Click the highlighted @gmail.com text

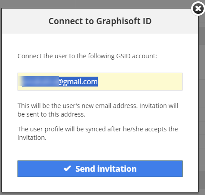coord(78,82)
